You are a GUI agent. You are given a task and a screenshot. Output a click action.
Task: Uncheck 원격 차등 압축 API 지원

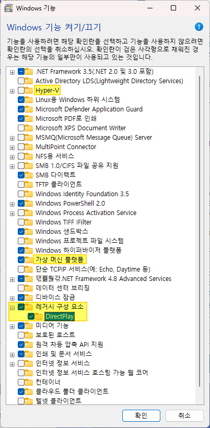click(21, 344)
